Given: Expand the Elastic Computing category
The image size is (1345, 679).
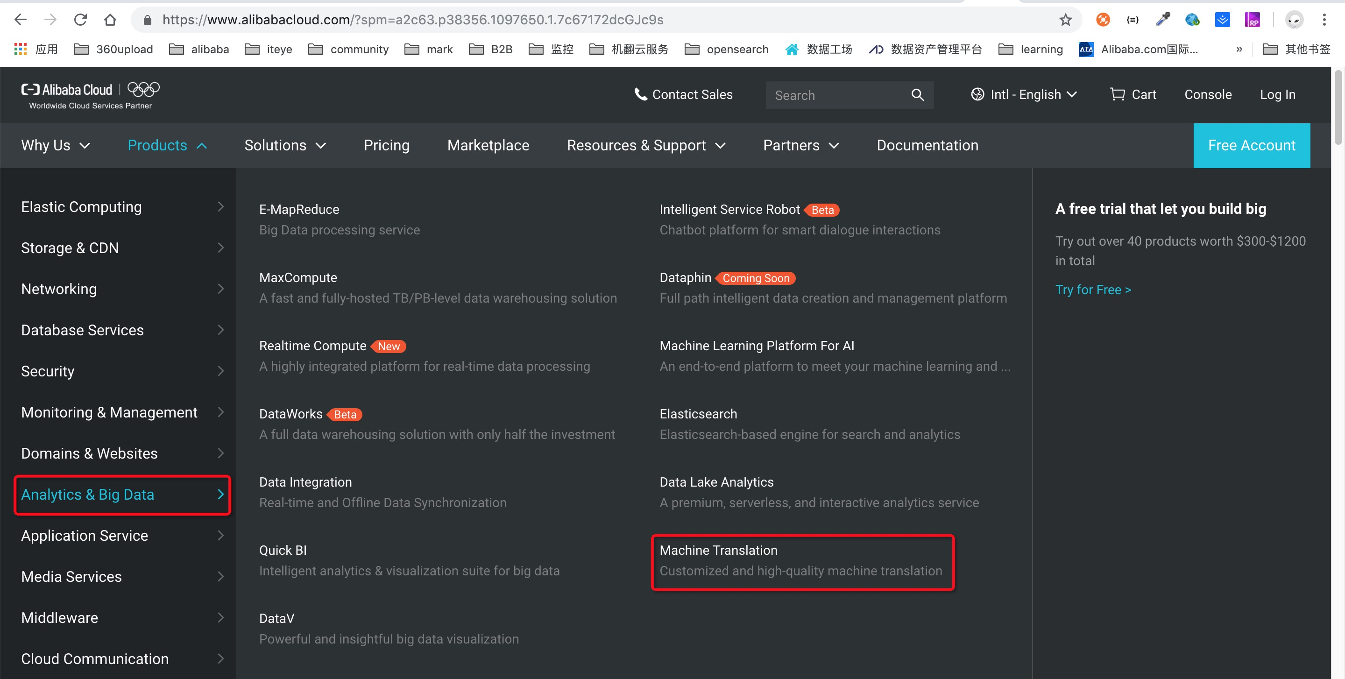Looking at the screenshot, I should tap(123, 207).
